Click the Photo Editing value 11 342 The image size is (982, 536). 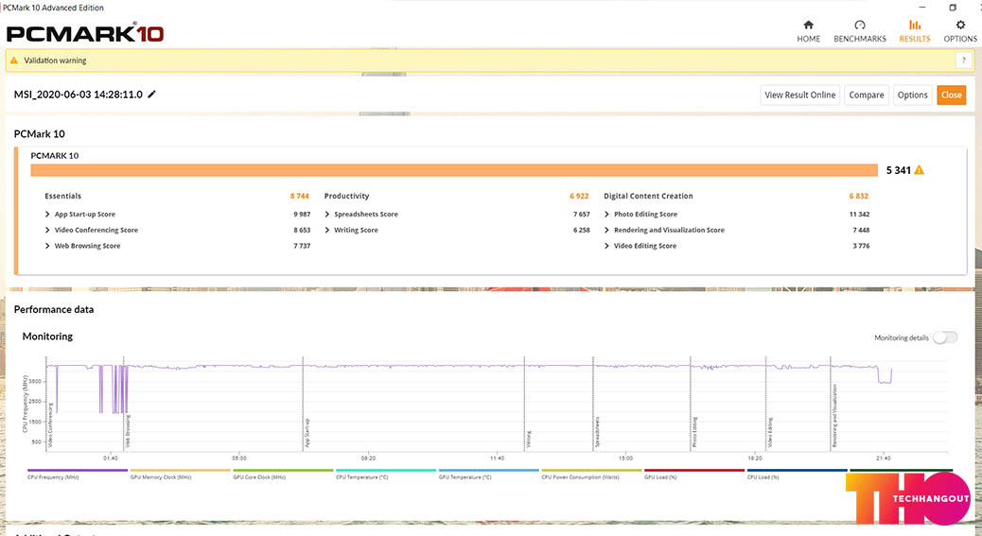859,214
